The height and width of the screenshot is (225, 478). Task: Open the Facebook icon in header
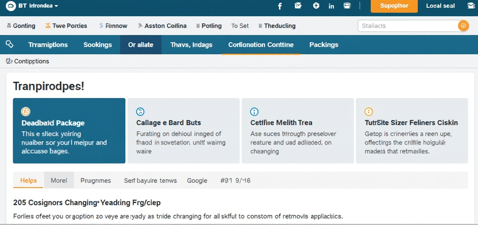[x=280, y=6]
